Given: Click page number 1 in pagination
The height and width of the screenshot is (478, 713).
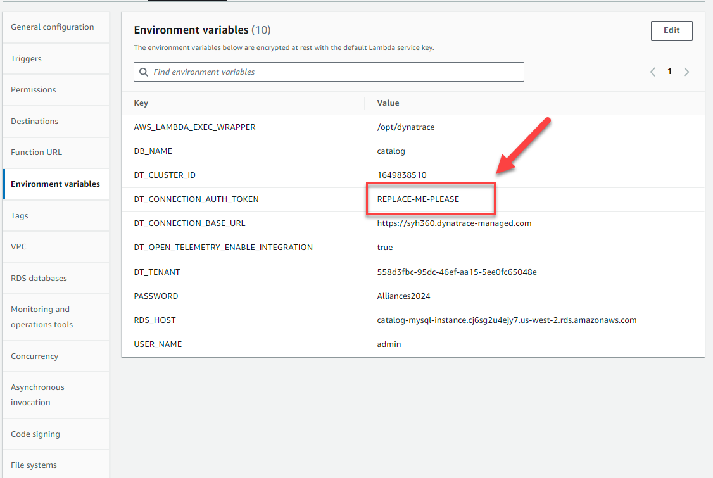Looking at the screenshot, I should pyautogui.click(x=669, y=72).
